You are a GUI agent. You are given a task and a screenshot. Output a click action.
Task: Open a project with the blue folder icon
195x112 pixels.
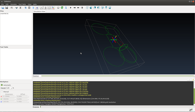pyautogui.click(x=3, y=8)
